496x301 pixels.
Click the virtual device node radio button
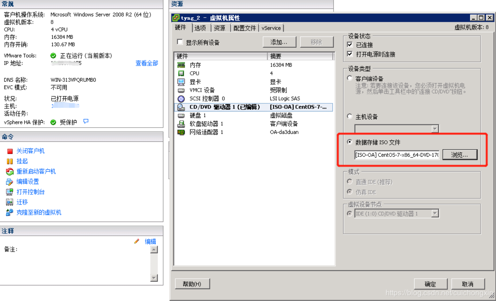(x=350, y=214)
